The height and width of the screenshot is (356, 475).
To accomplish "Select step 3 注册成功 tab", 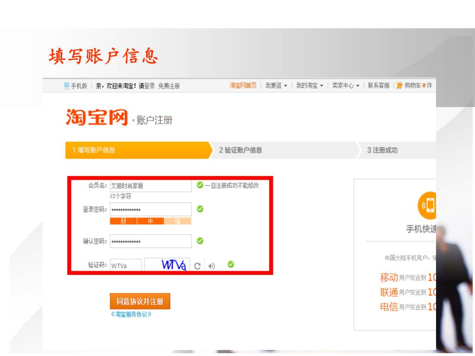I will click(397, 150).
